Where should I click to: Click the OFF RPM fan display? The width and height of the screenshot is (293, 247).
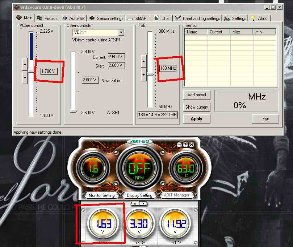[x=139, y=168]
